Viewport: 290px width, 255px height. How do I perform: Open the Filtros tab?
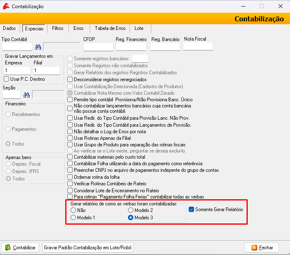pyautogui.click(x=58, y=28)
